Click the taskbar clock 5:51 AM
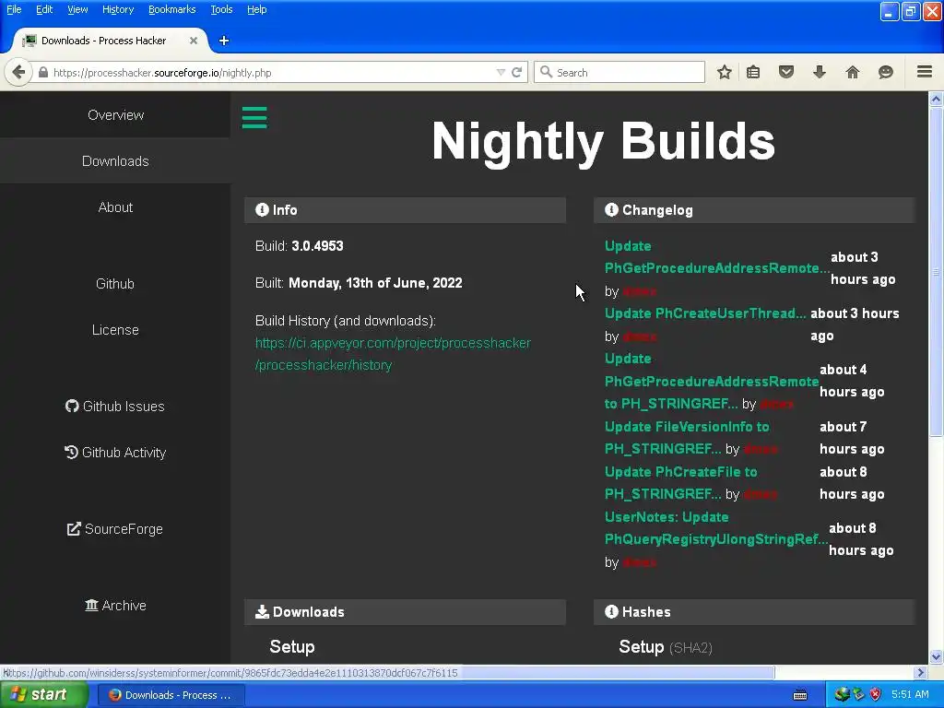Screen dimensions: 944x708 tap(910, 694)
